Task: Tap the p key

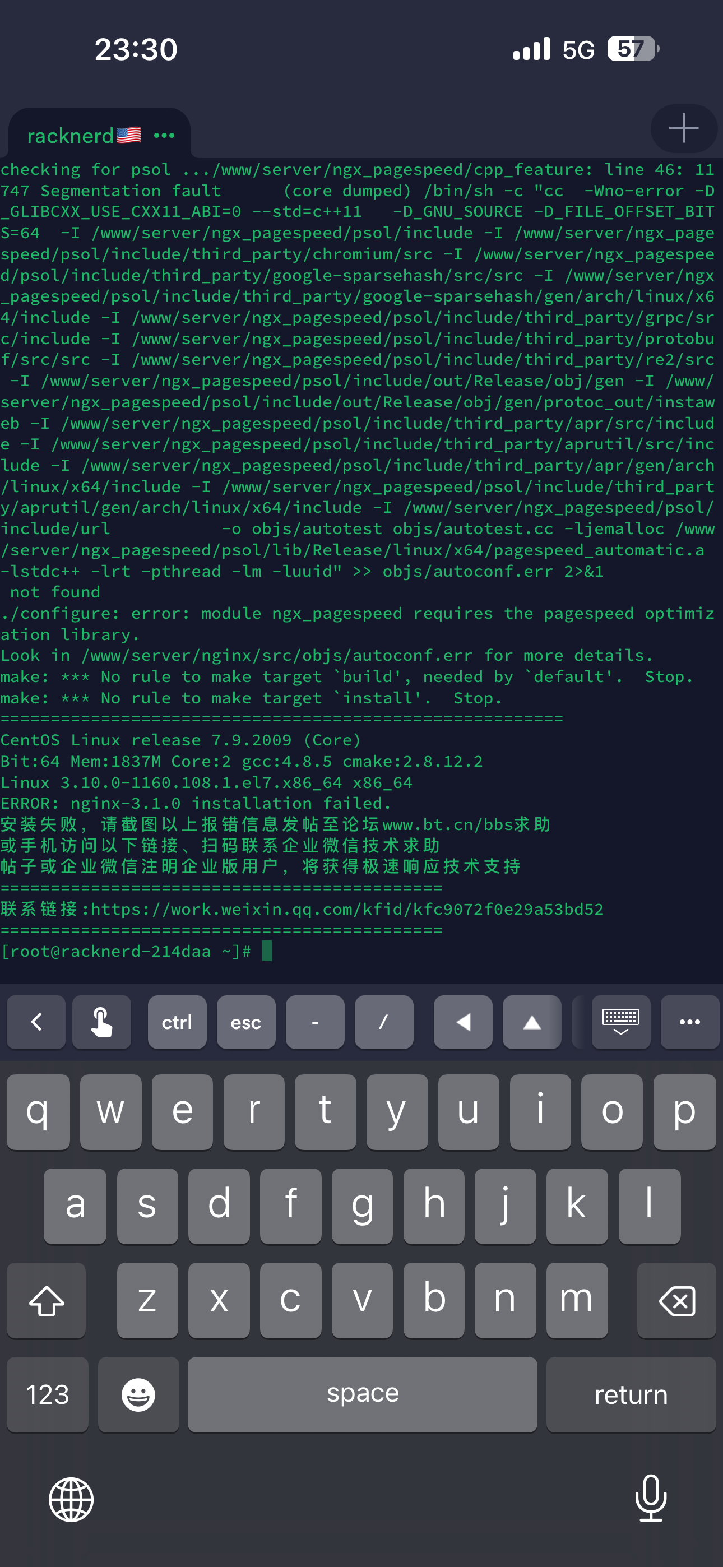Action: [685, 1111]
